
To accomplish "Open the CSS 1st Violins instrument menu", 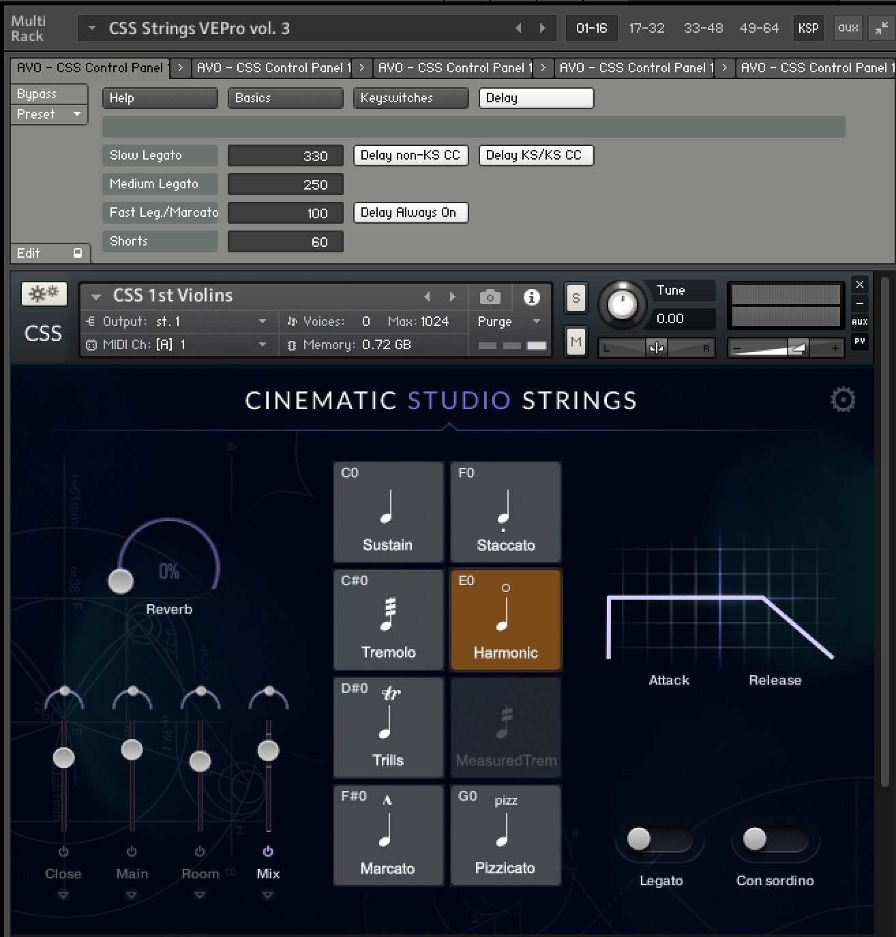I will coord(96,297).
